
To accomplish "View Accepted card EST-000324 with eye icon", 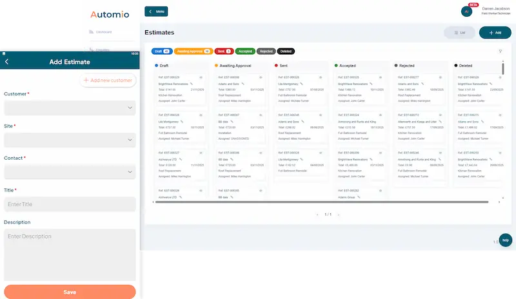I will (x=381, y=115).
